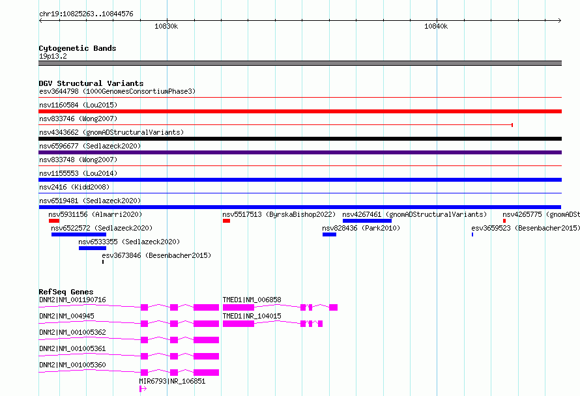Open gene TMED1|NM_006858 label
The image size is (580, 396).
252,300
